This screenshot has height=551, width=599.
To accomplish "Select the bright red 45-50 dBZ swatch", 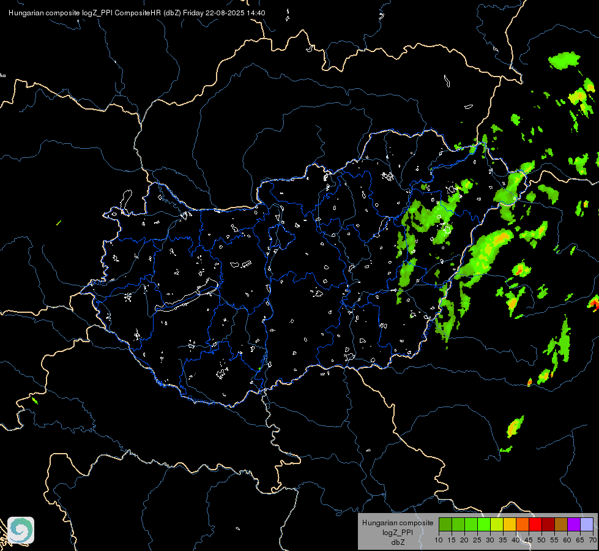I will (535, 524).
